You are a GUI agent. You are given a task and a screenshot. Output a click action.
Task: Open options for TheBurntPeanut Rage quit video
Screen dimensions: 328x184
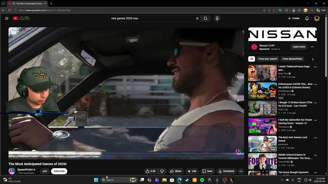[x=315, y=67]
